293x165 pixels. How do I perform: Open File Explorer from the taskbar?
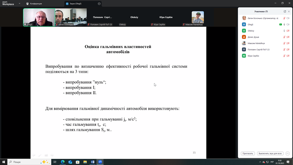[85, 162]
